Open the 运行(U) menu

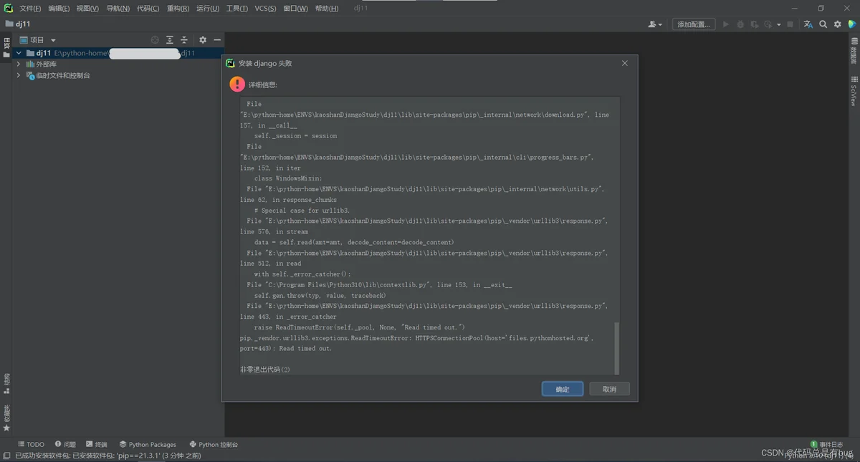click(208, 9)
